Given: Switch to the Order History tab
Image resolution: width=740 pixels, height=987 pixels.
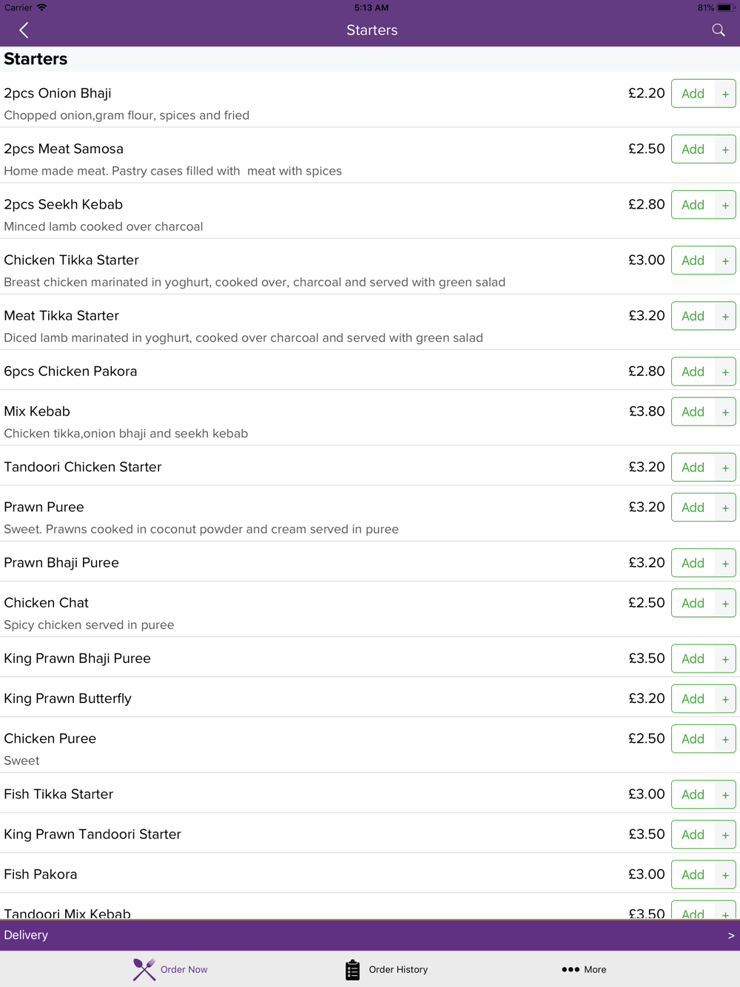Looking at the screenshot, I should click(x=386, y=969).
